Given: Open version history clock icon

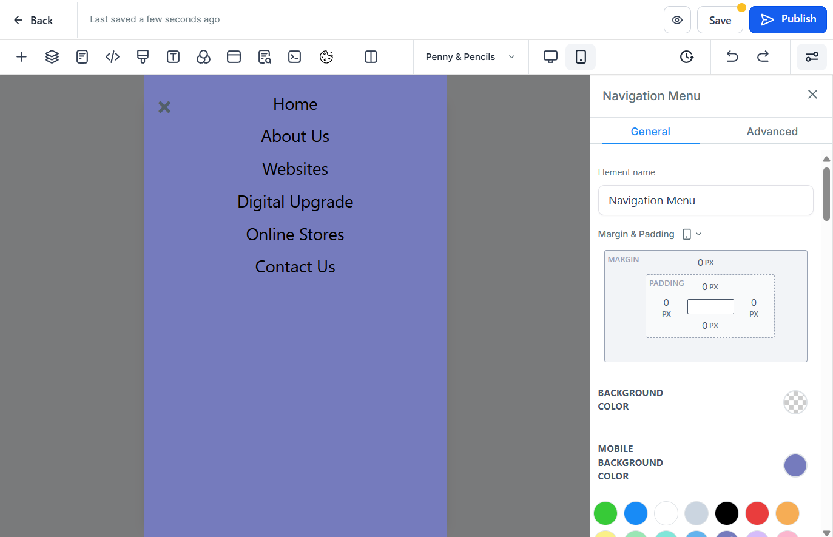Looking at the screenshot, I should pyautogui.click(x=686, y=57).
